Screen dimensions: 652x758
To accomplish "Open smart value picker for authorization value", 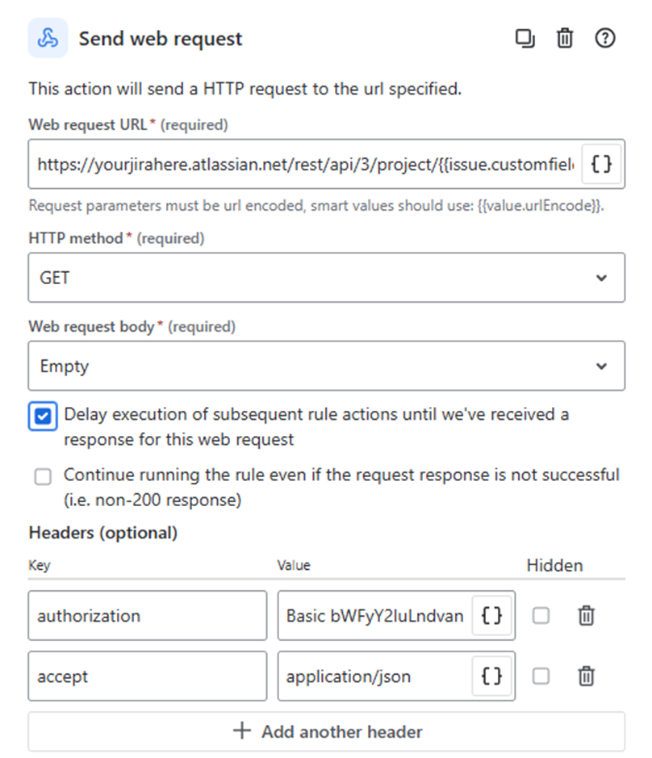I will tap(491, 616).
